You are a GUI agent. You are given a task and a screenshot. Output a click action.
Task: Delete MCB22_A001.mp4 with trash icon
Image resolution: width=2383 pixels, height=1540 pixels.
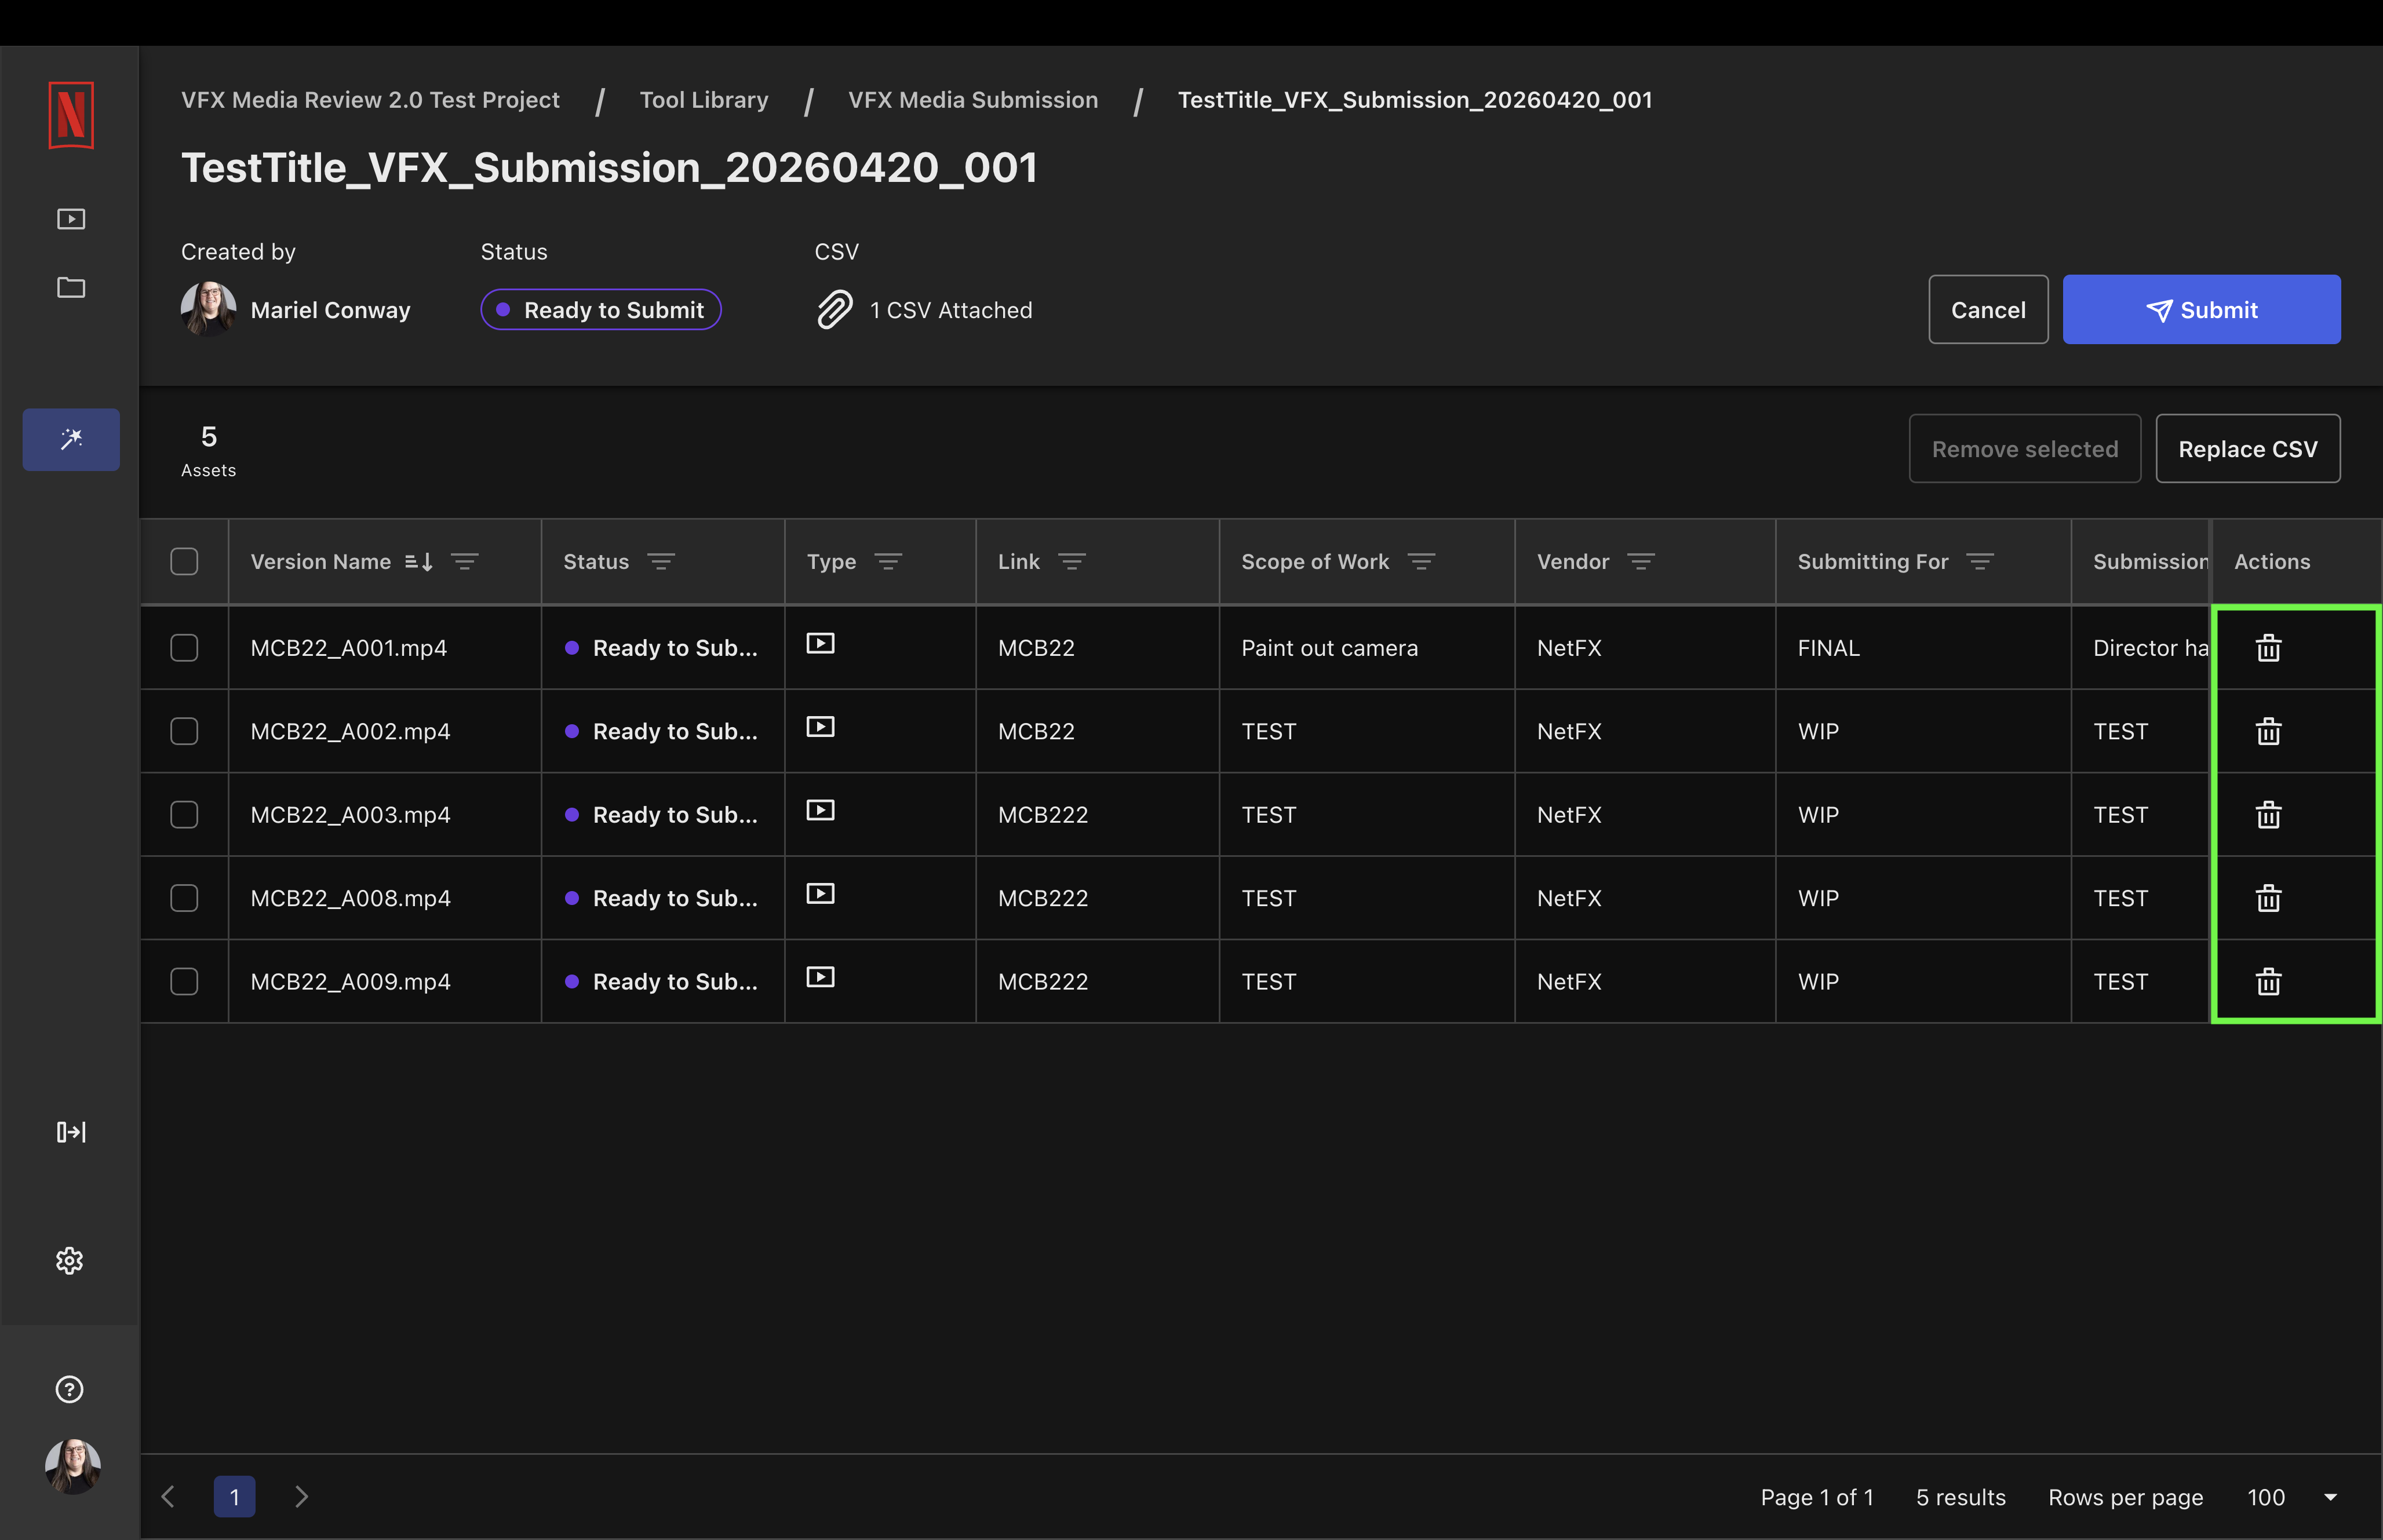pos(2269,648)
